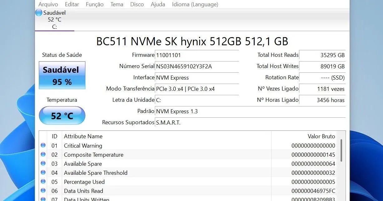Open the Editar menu
This screenshot has height=201, width=383.
pyautogui.click(x=72, y=4)
